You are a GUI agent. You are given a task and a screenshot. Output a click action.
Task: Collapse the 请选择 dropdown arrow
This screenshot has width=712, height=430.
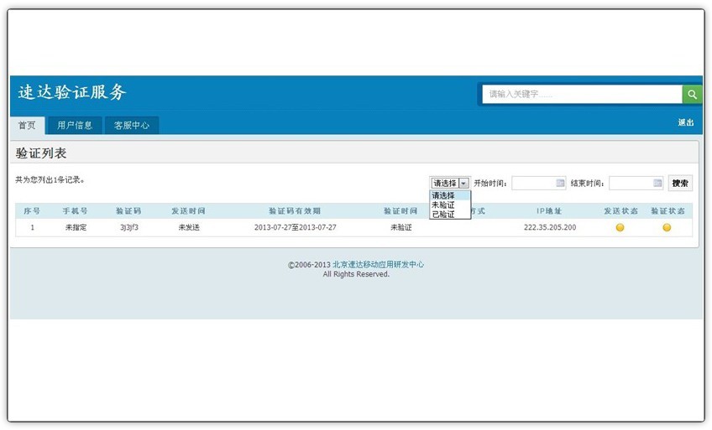point(463,183)
